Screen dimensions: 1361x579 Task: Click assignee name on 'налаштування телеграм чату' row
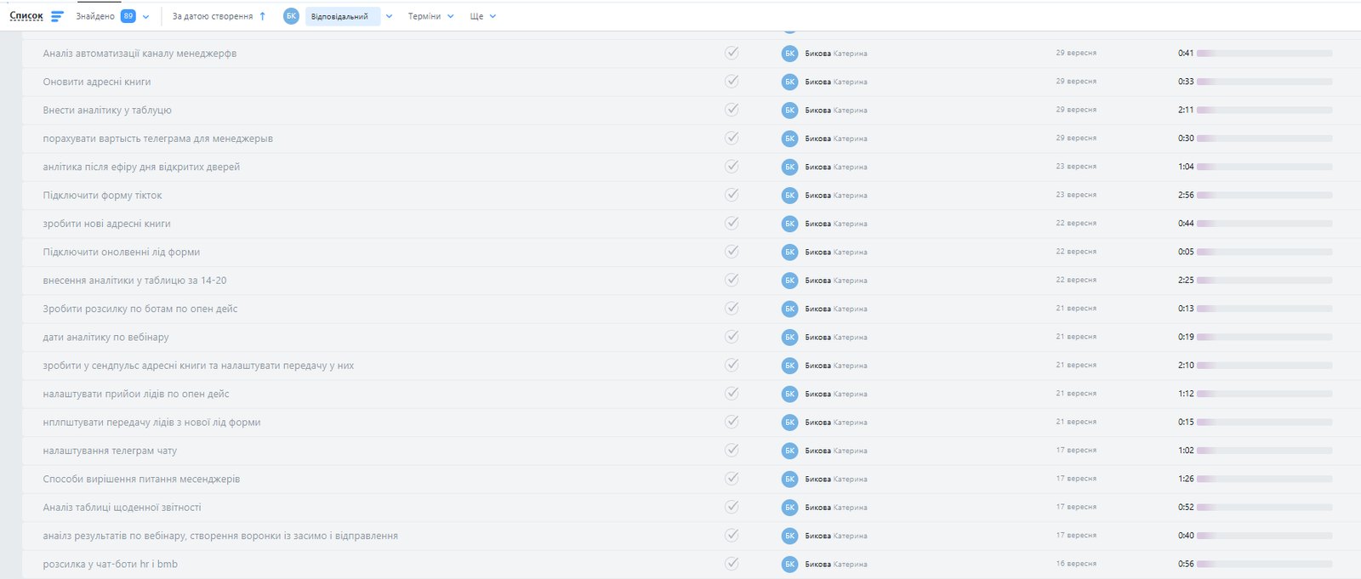point(836,451)
